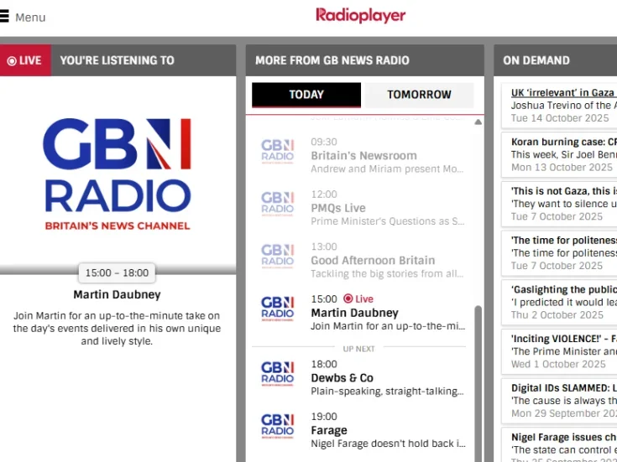Viewport: 617px width, 462px height.
Task: Select the TODAY schedule tab
Action: 306,95
